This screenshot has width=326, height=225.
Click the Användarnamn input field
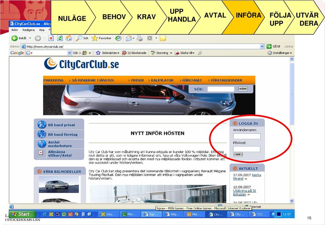tap(247, 136)
